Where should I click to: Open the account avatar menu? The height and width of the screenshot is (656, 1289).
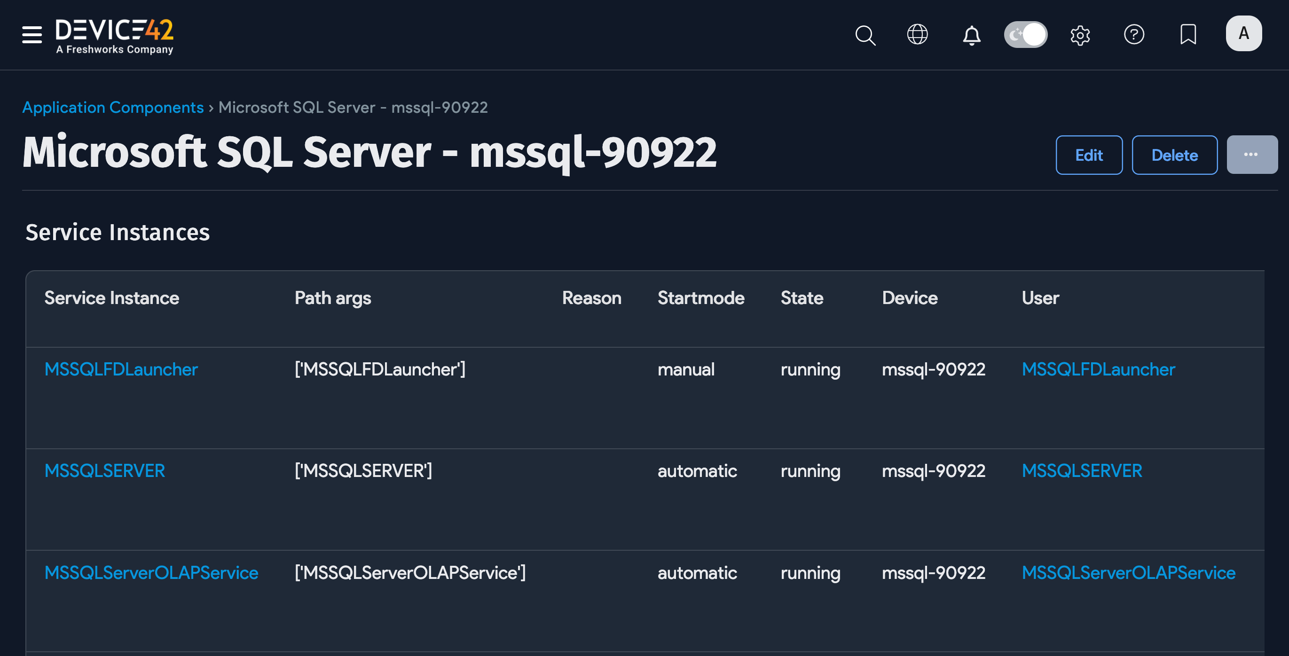coord(1244,33)
